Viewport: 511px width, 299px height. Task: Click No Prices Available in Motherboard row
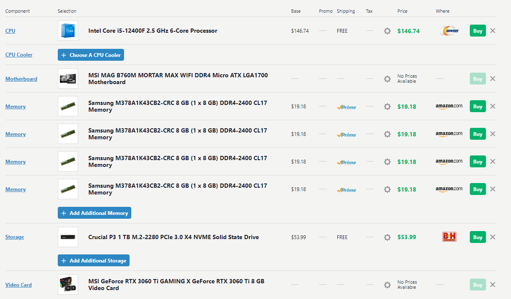407,79
